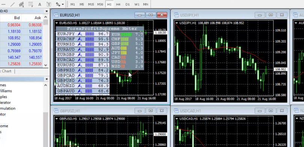Expand the triangle menu beside EURUSD,H1 label
Viewport: 304px width, 147px height.
point(57,23)
